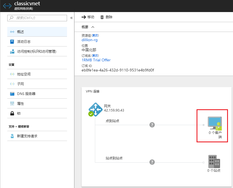Open the dillion-rg resource group link
Viewport: 233px width, 188px height.
click(x=89, y=40)
